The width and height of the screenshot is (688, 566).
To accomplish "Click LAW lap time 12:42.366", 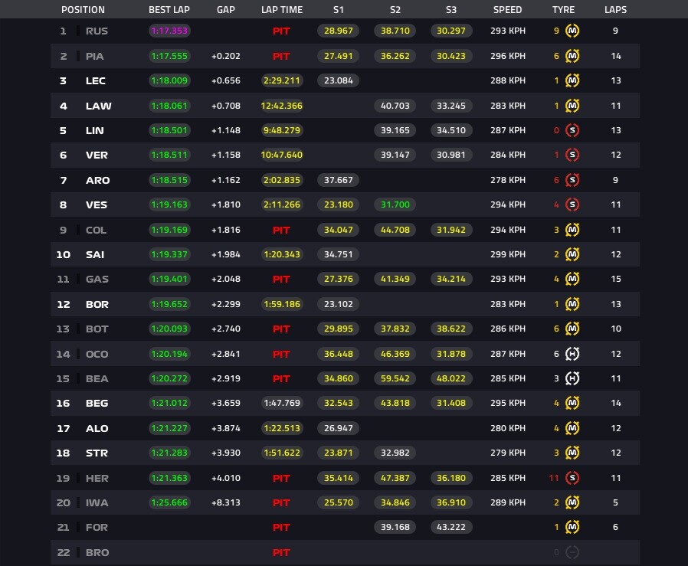I will click(282, 106).
